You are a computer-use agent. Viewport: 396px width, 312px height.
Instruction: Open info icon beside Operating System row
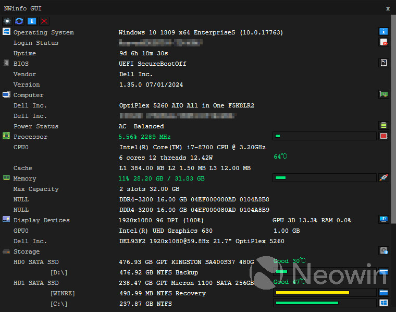(383, 32)
